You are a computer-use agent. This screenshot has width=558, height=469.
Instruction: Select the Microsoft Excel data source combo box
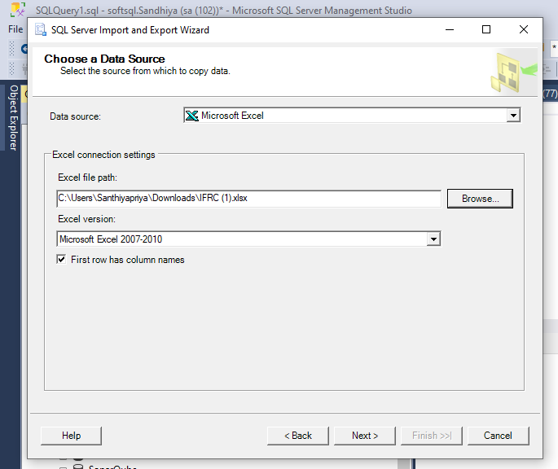pos(352,116)
